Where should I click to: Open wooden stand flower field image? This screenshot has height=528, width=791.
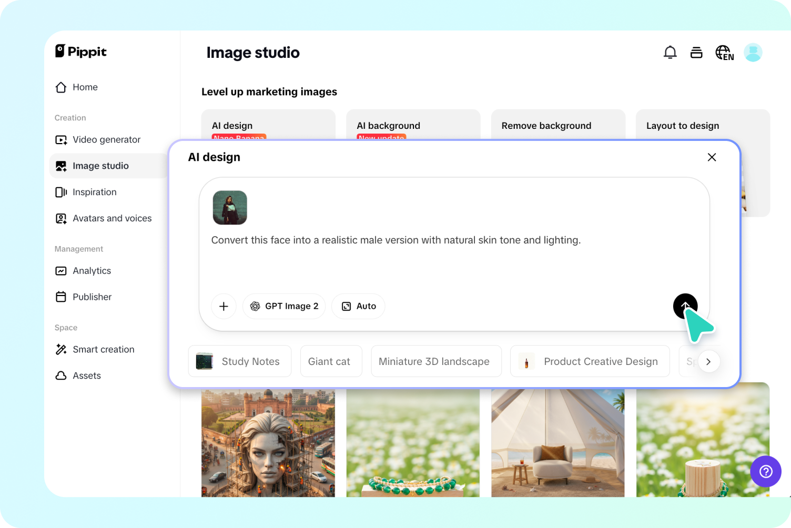pyautogui.click(x=703, y=441)
